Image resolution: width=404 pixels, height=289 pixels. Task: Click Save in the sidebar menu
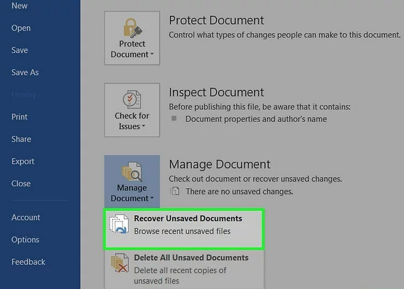[20, 50]
